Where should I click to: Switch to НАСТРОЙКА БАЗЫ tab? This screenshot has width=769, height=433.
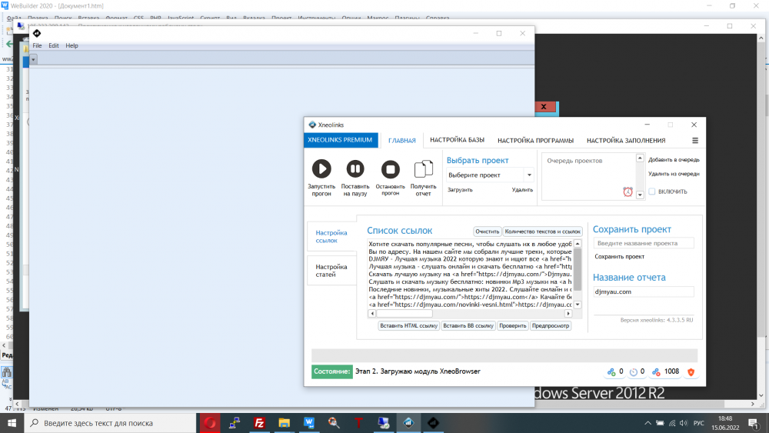pos(457,140)
